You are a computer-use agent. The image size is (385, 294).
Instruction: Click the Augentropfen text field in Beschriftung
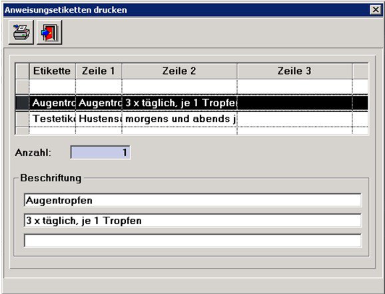click(x=192, y=200)
